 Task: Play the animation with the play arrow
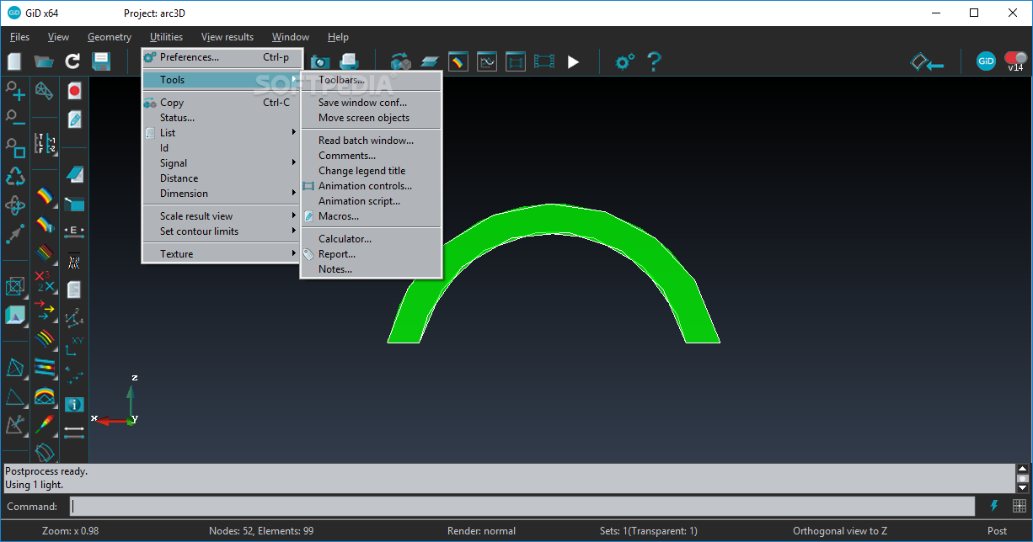(573, 61)
